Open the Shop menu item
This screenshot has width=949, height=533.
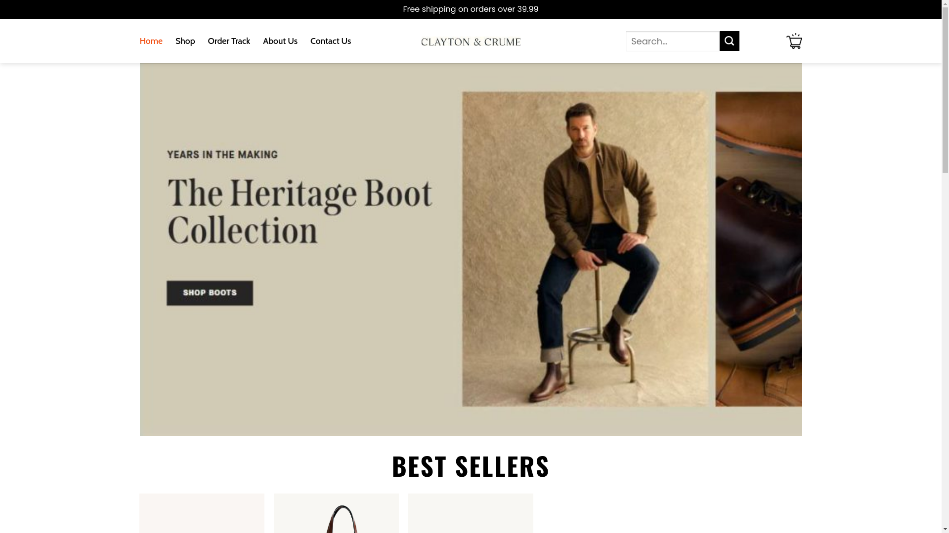coord(185,41)
